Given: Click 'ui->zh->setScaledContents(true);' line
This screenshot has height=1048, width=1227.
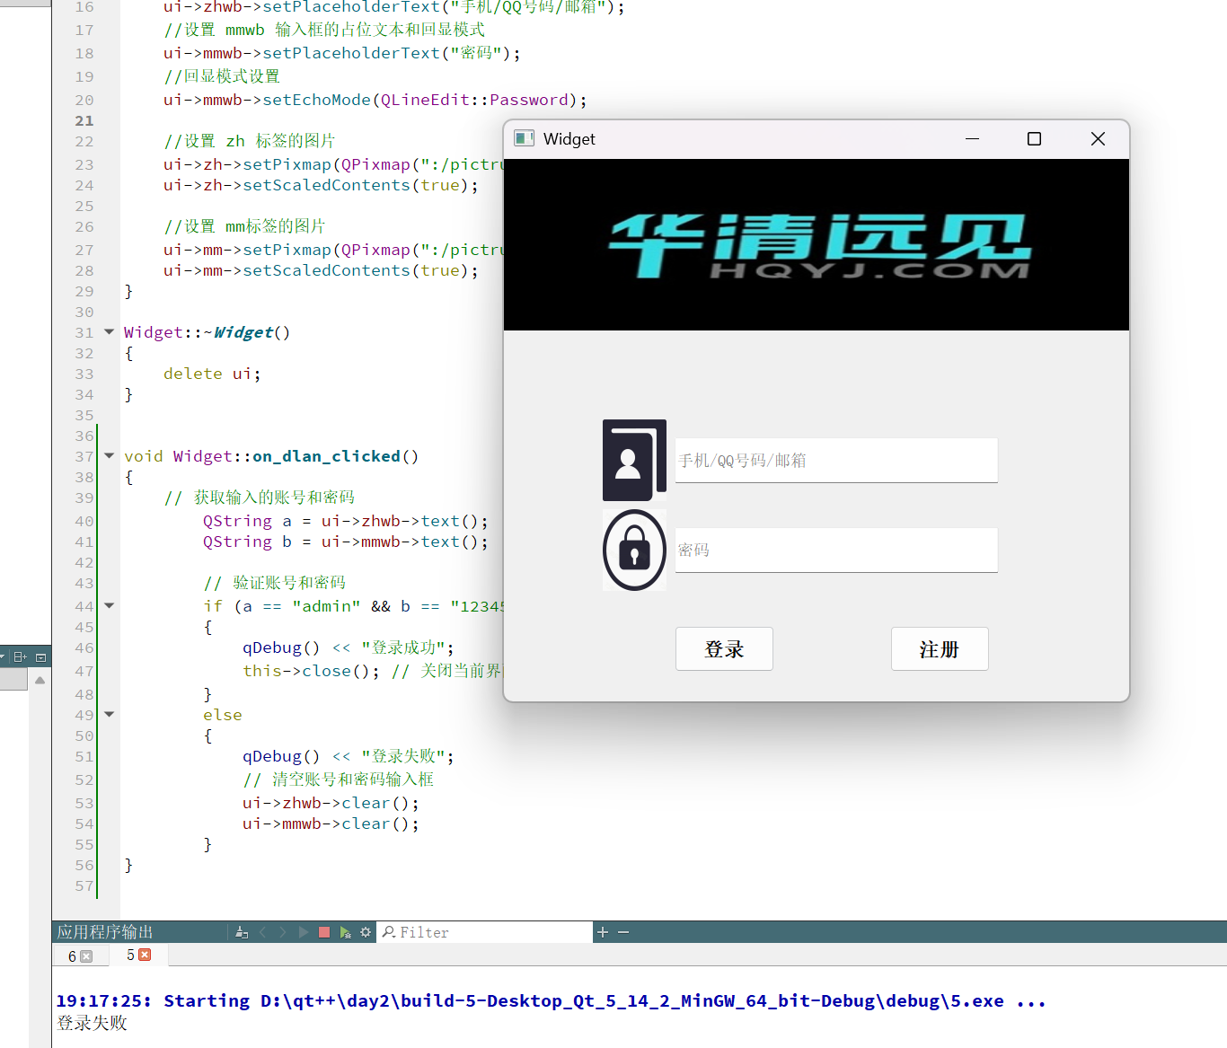Looking at the screenshot, I should 321,185.
